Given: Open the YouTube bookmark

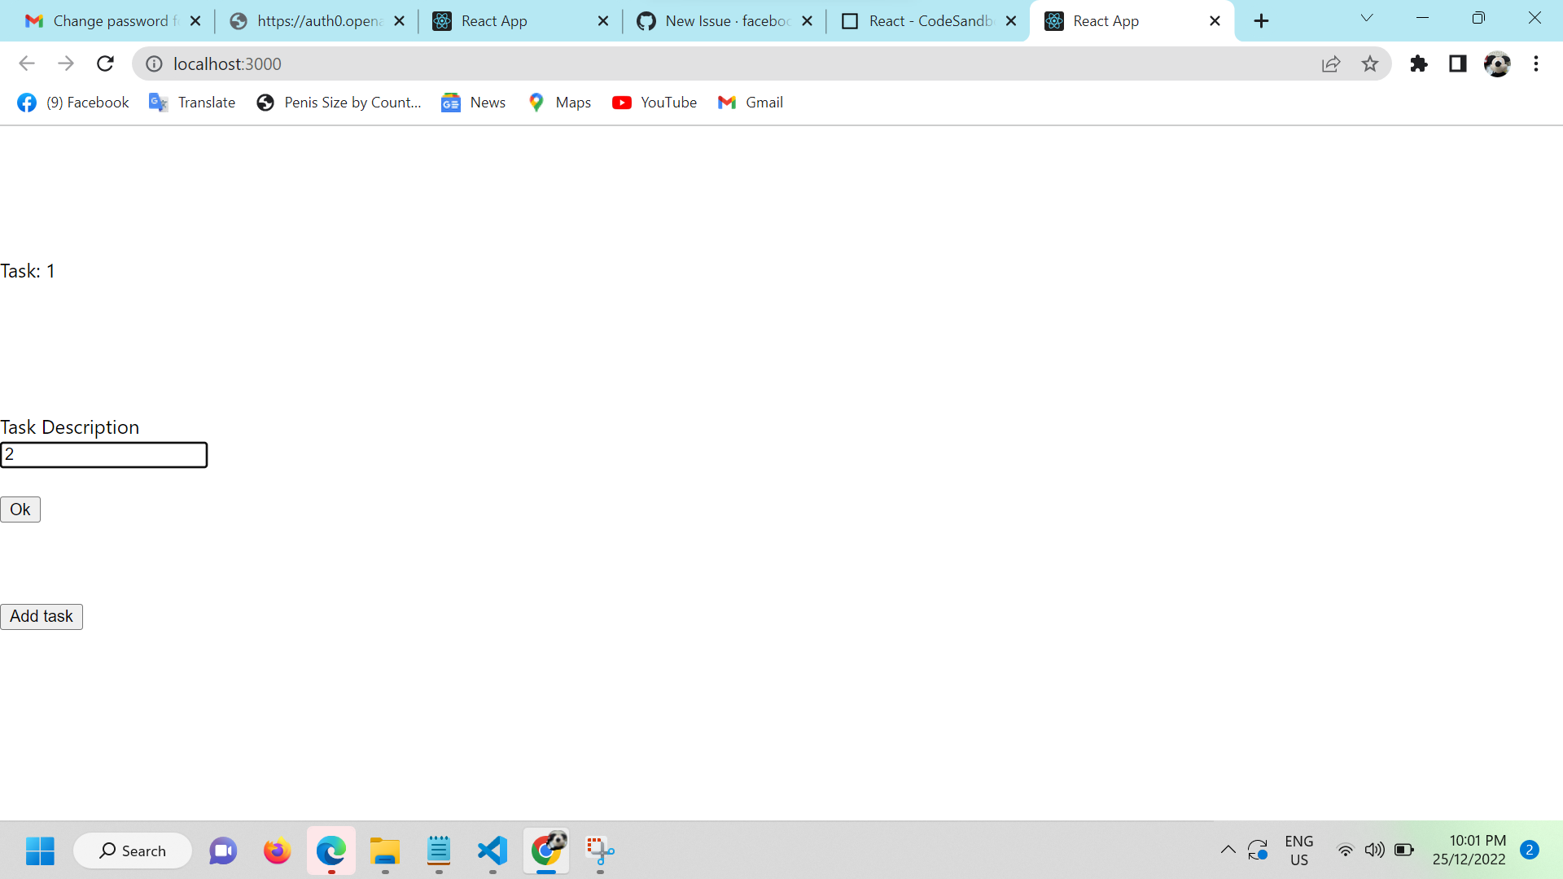Looking at the screenshot, I should point(655,102).
